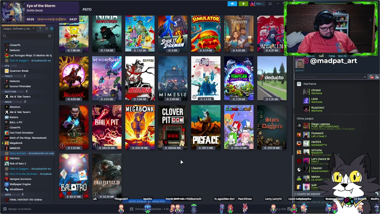
Task: Select Source Filmmaker in the sidebar
Action: 20,86
